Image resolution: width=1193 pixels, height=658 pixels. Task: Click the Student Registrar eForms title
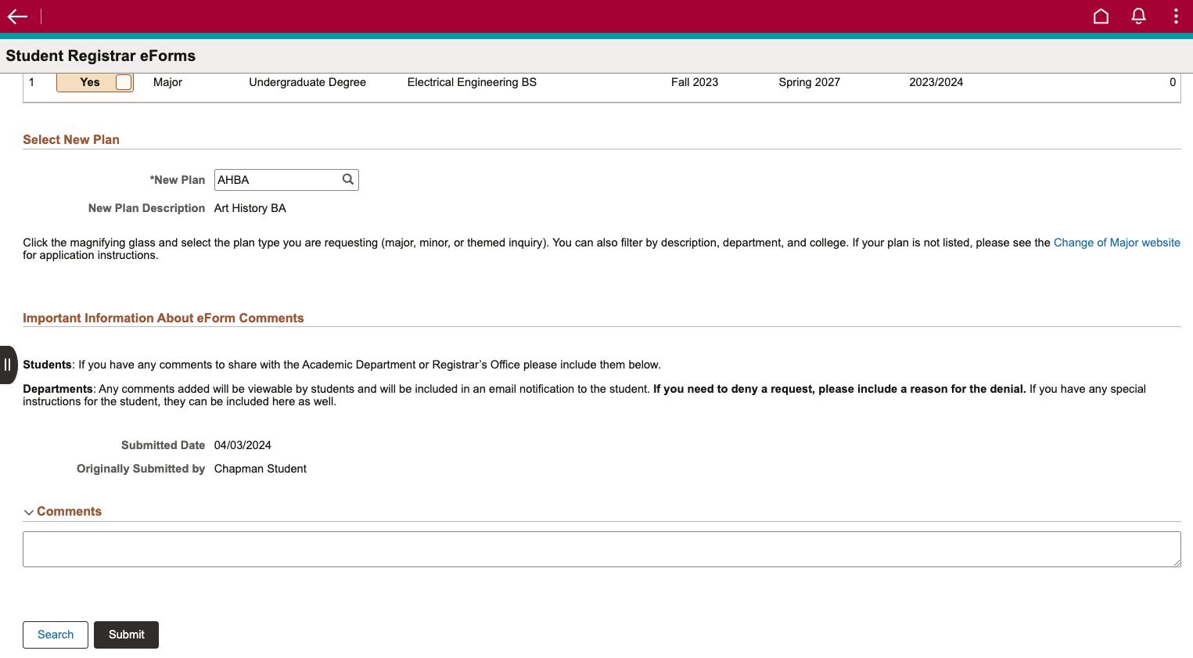tap(101, 56)
